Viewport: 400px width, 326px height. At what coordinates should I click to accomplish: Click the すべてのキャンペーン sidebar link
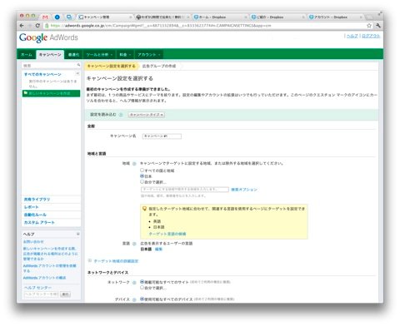[42, 74]
